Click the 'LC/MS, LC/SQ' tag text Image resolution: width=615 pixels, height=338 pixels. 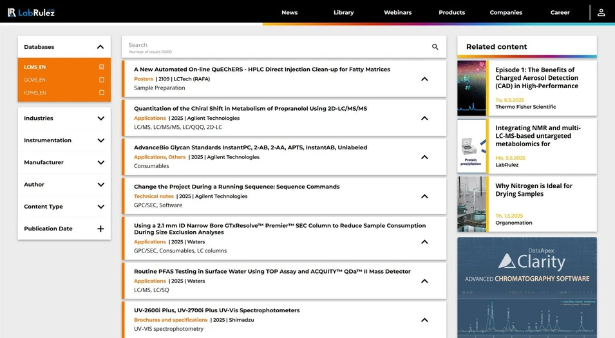click(x=151, y=290)
